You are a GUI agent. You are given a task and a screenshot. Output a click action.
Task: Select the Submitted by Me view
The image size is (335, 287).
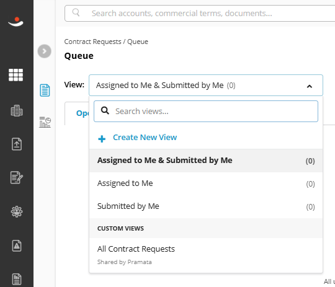(x=206, y=206)
